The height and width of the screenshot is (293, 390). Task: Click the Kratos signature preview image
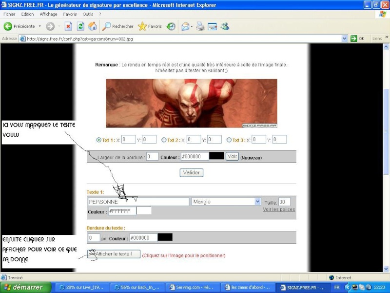pos(192,104)
